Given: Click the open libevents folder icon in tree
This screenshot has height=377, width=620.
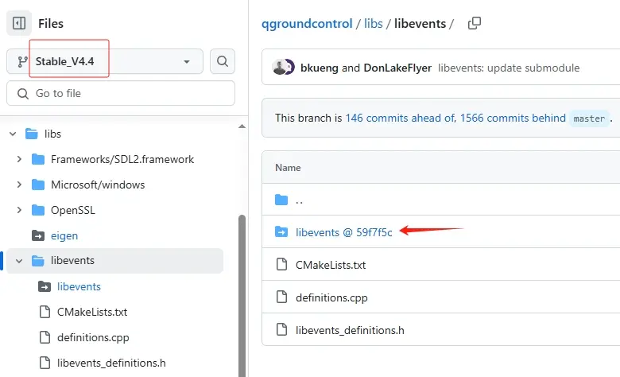Looking at the screenshot, I should click(38, 261).
